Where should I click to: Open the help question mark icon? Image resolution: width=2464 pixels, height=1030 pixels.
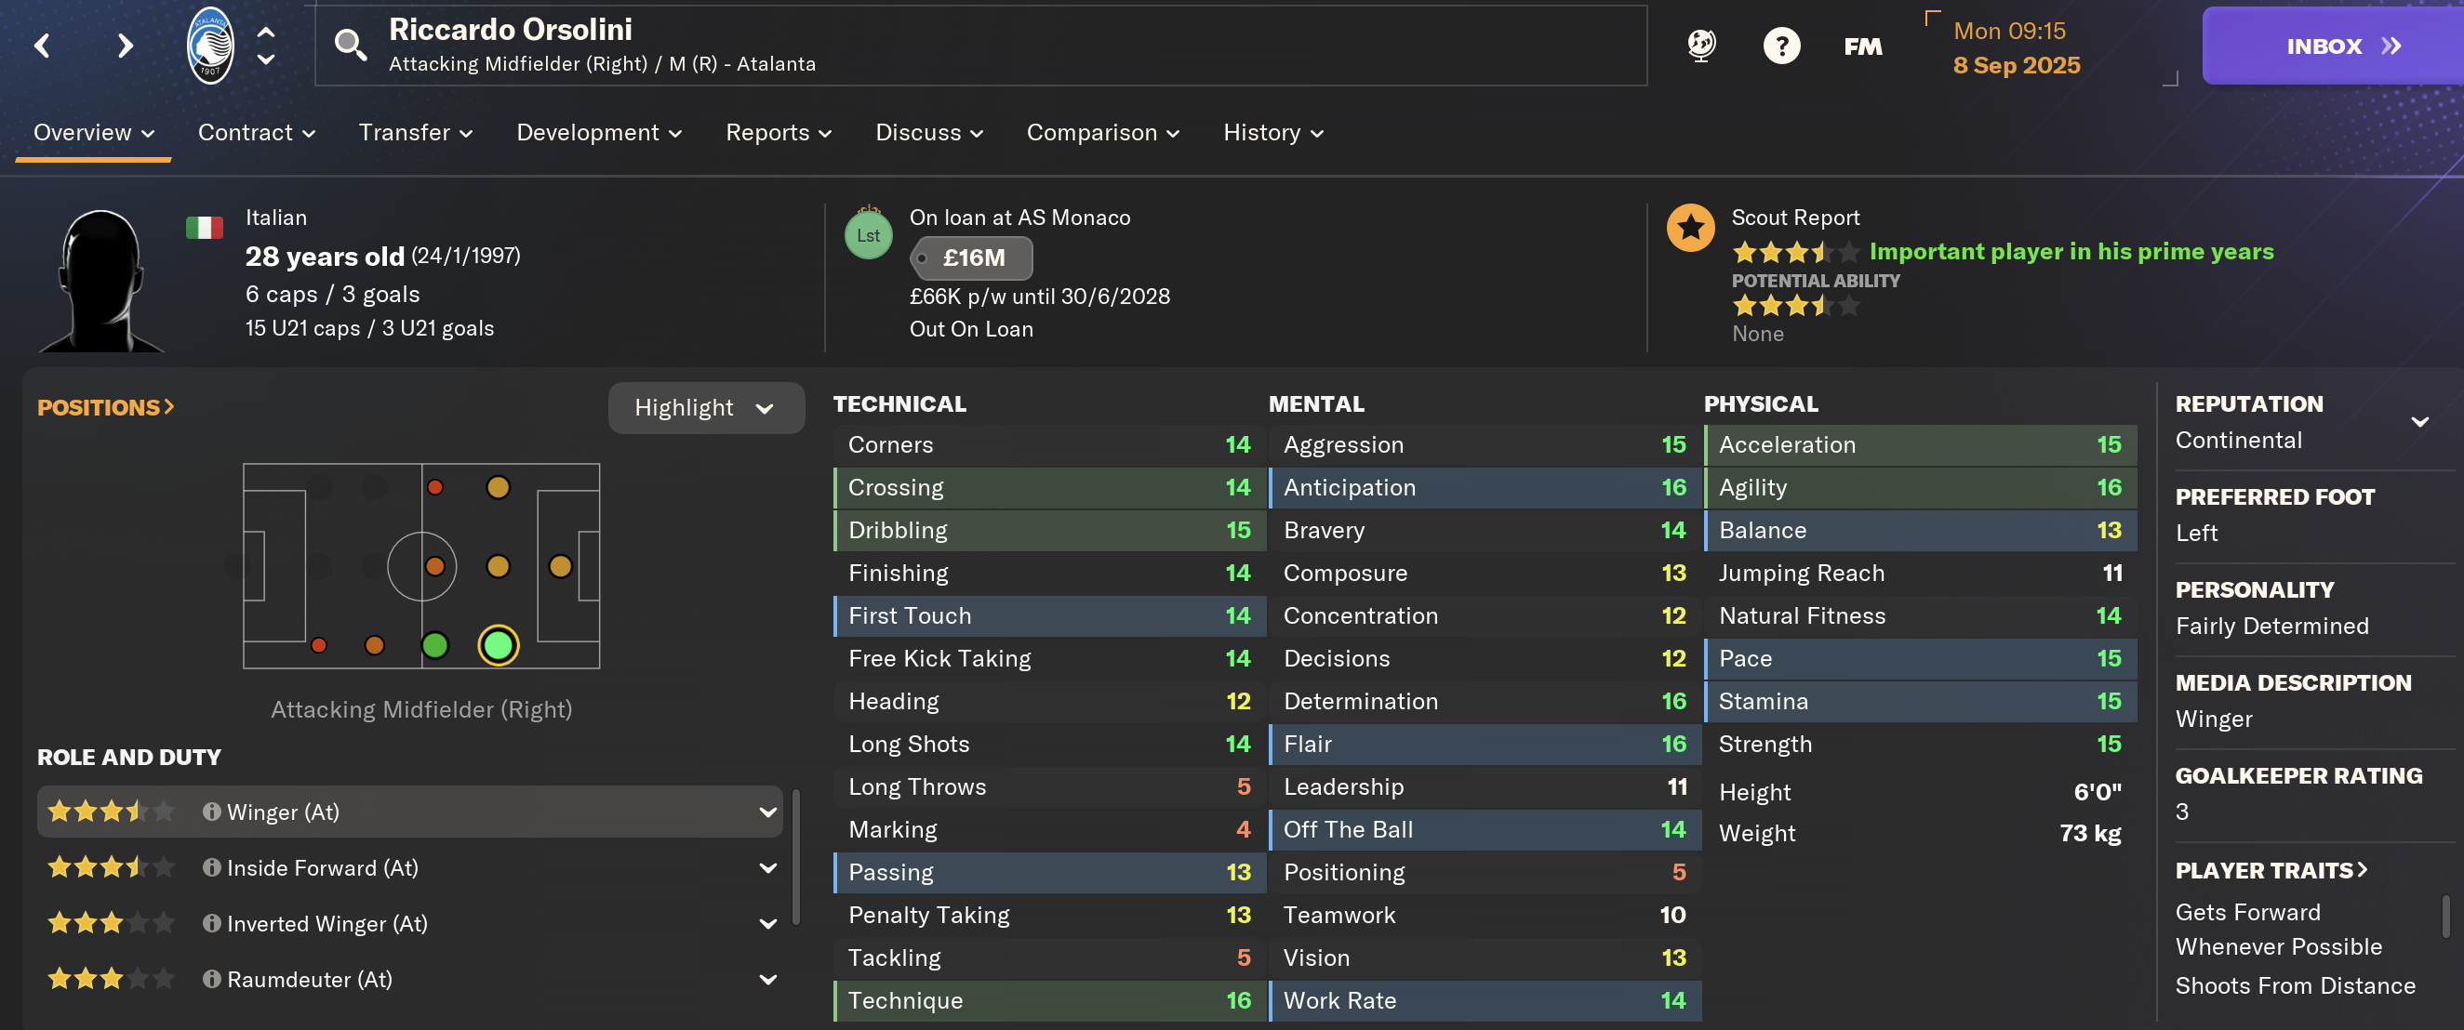click(1780, 46)
